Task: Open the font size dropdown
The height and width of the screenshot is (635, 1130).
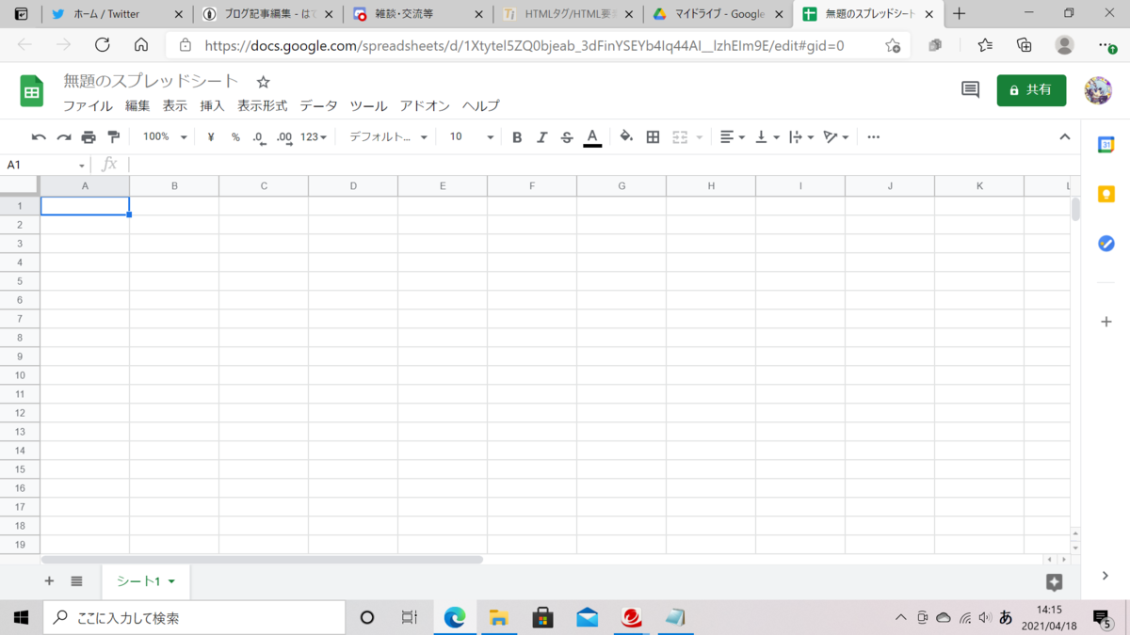Action: click(x=469, y=136)
